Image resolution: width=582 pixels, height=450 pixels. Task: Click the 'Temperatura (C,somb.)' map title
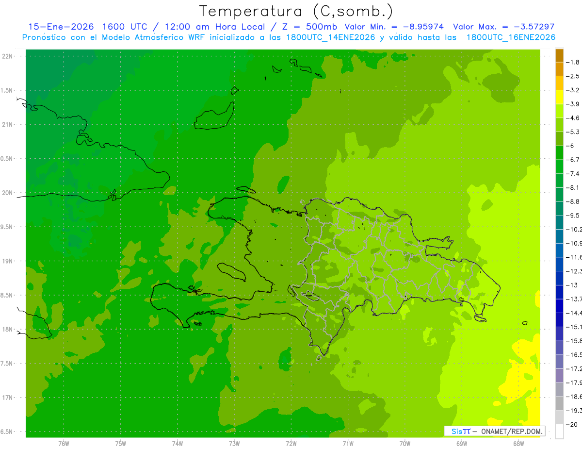[x=296, y=11]
